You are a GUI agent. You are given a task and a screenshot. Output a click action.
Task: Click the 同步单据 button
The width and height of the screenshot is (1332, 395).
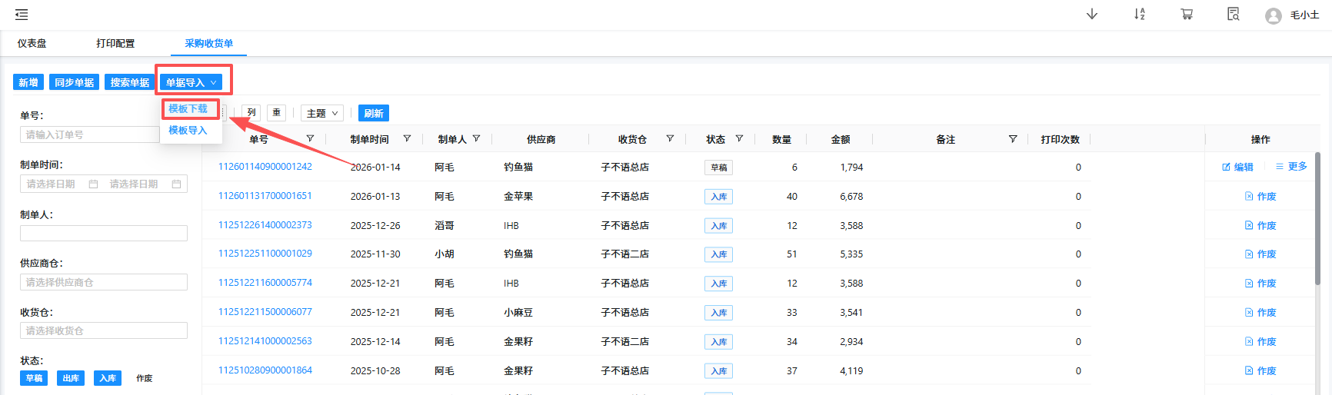75,82
